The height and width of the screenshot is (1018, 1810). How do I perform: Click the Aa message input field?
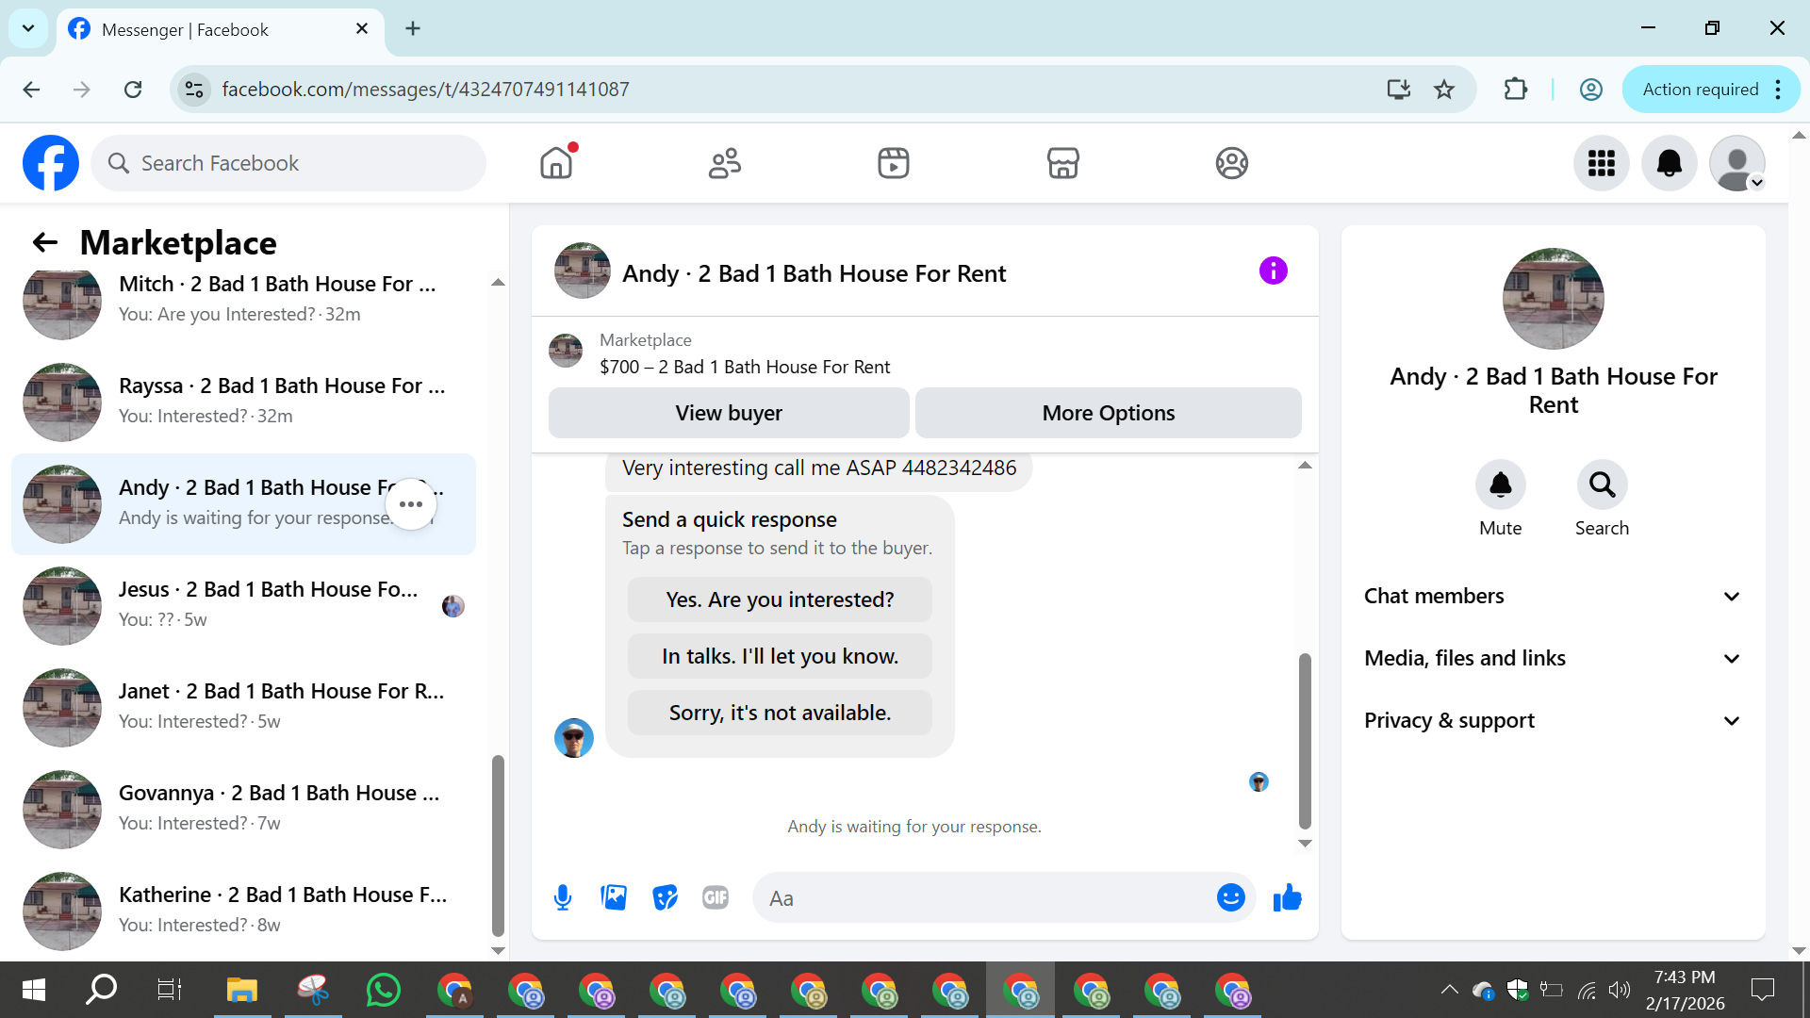pyautogui.click(x=980, y=898)
